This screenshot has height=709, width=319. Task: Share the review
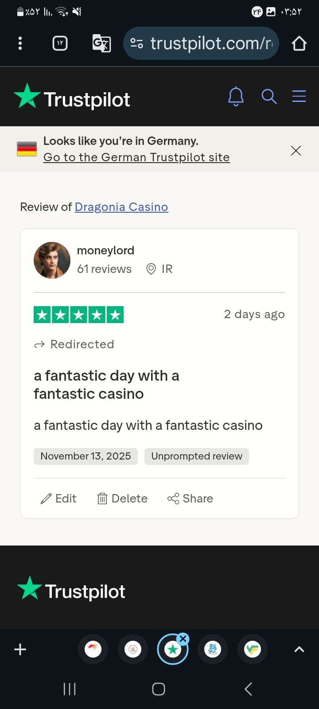click(190, 499)
